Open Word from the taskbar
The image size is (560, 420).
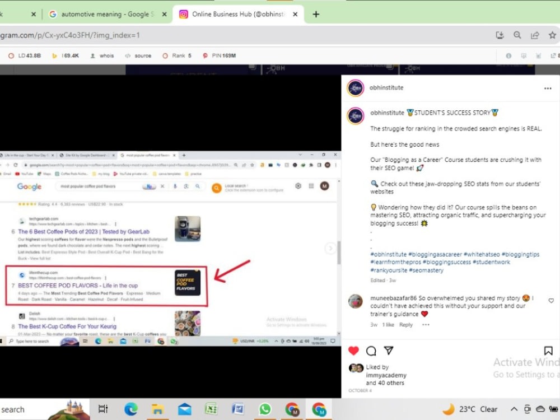coord(238,409)
